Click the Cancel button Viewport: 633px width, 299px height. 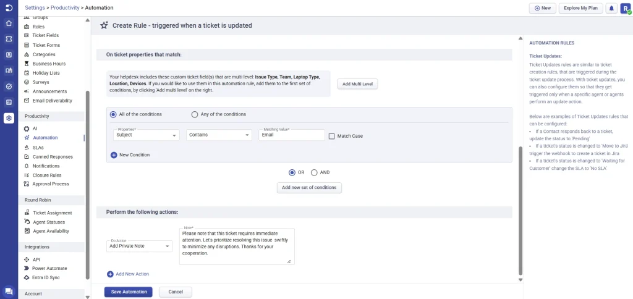coord(176,292)
